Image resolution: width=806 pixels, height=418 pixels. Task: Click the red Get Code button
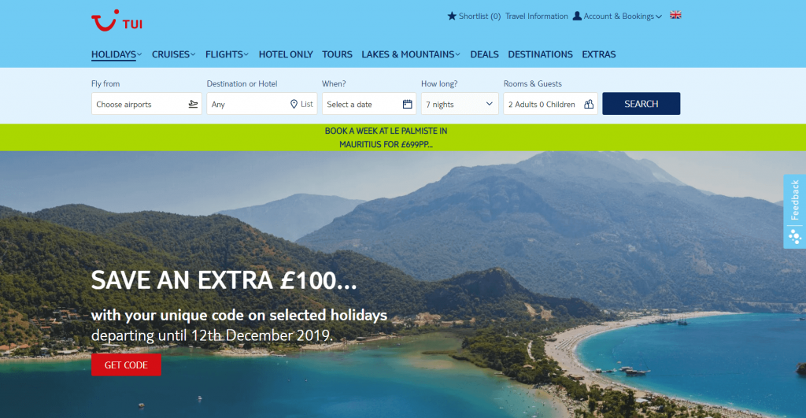pyautogui.click(x=126, y=365)
